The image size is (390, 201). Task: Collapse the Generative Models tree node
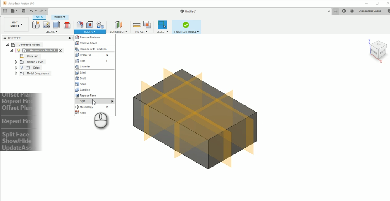(7, 45)
